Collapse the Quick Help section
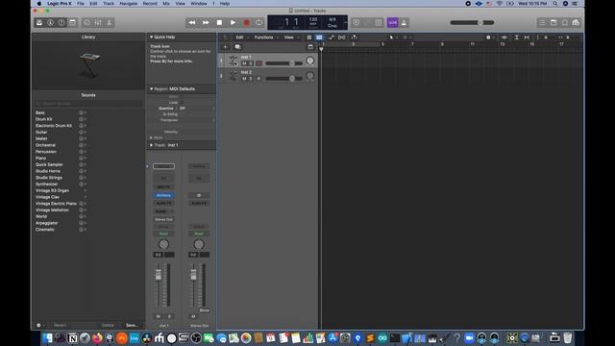 152,37
